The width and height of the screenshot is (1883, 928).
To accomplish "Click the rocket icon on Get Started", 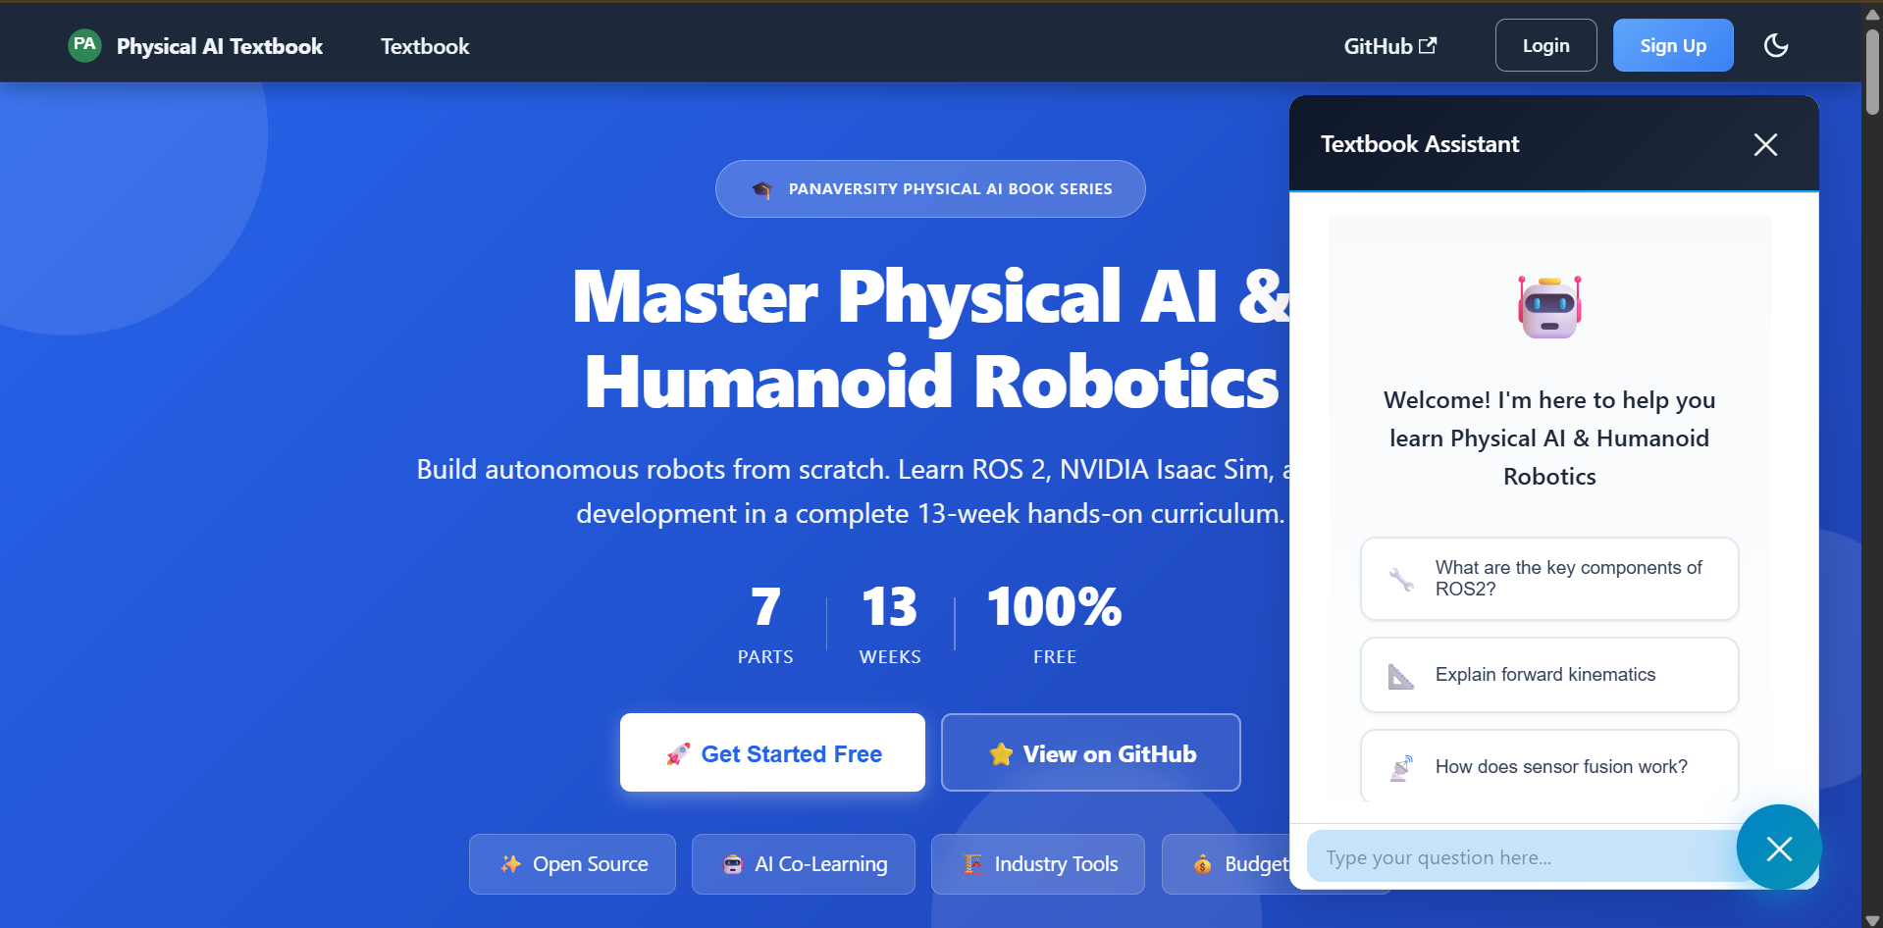I will tap(678, 753).
